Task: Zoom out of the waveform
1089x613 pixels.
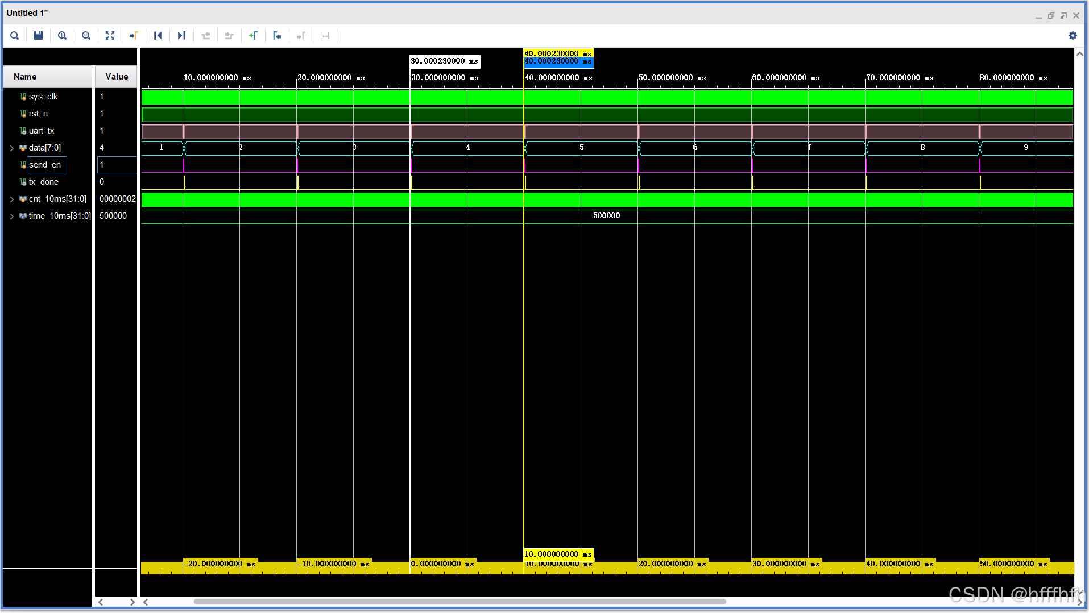Action: [86, 36]
